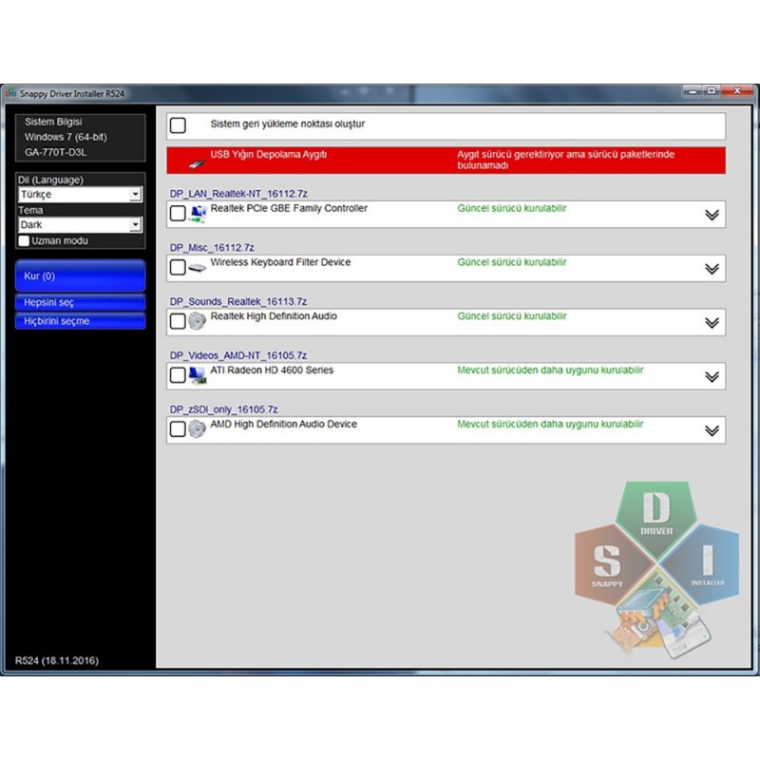This screenshot has height=760, width=760.
Task: Click the 'R524 (18.11.2016)' version text
Action: pyautogui.click(x=57, y=660)
